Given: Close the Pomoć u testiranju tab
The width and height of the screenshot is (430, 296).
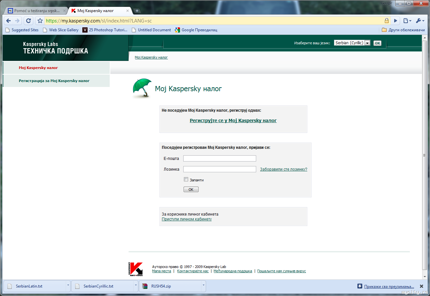Looking at the screenshot, I should click(x=64, y=11).
